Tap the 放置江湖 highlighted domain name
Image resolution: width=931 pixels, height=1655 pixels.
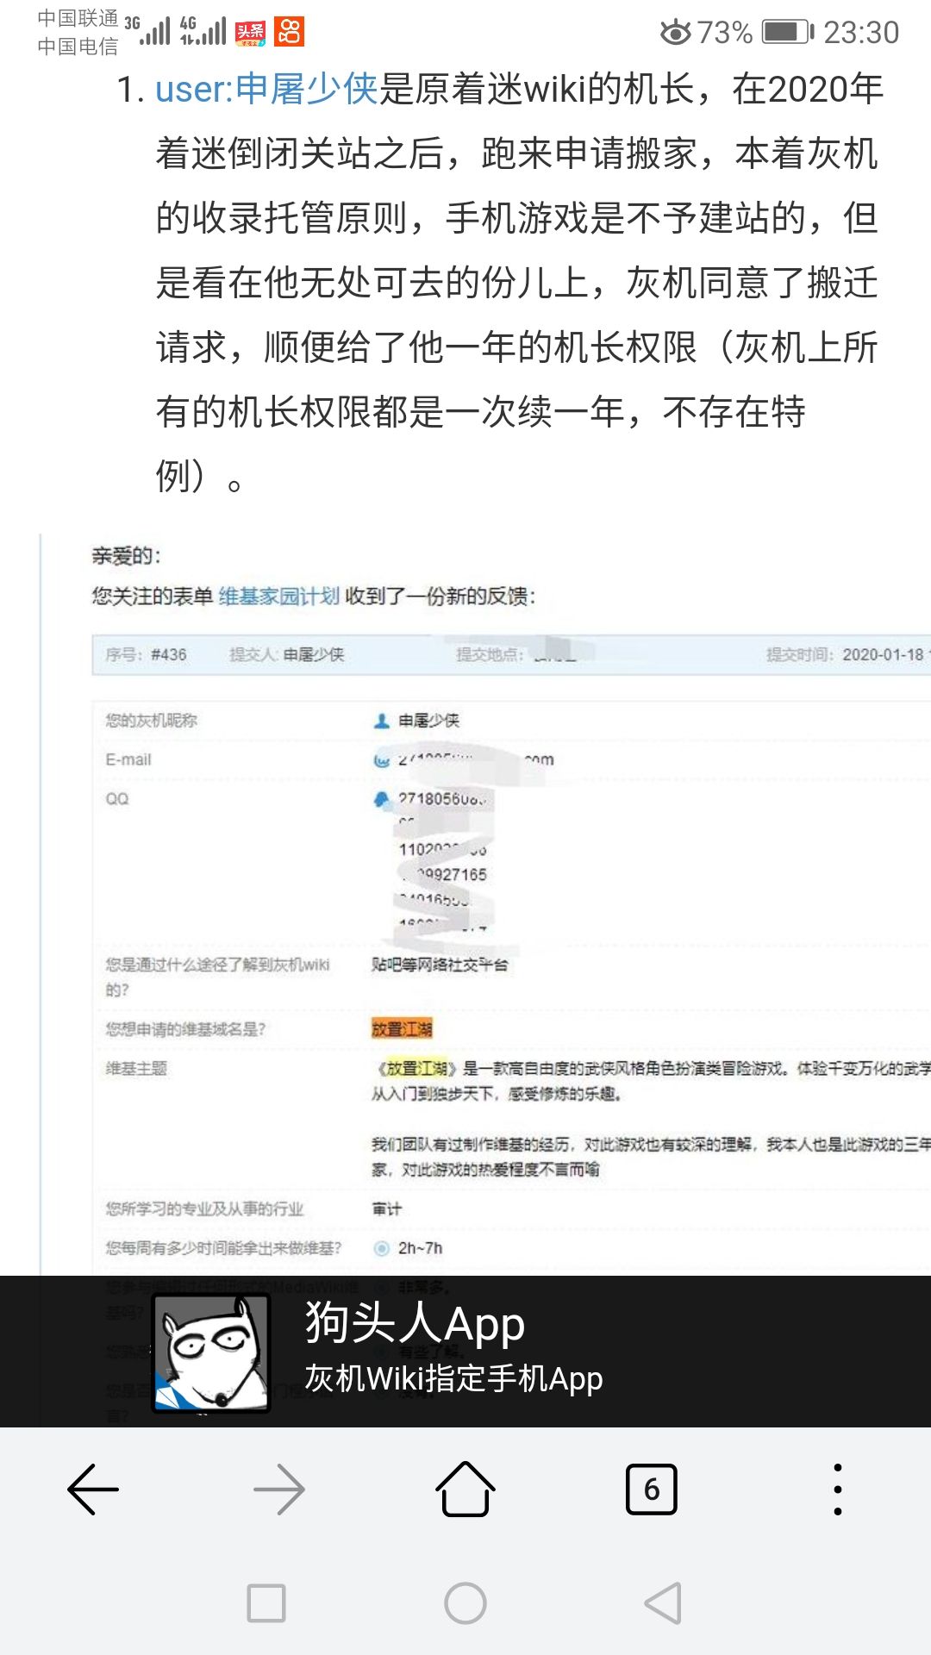click(x=402, y=1028)
